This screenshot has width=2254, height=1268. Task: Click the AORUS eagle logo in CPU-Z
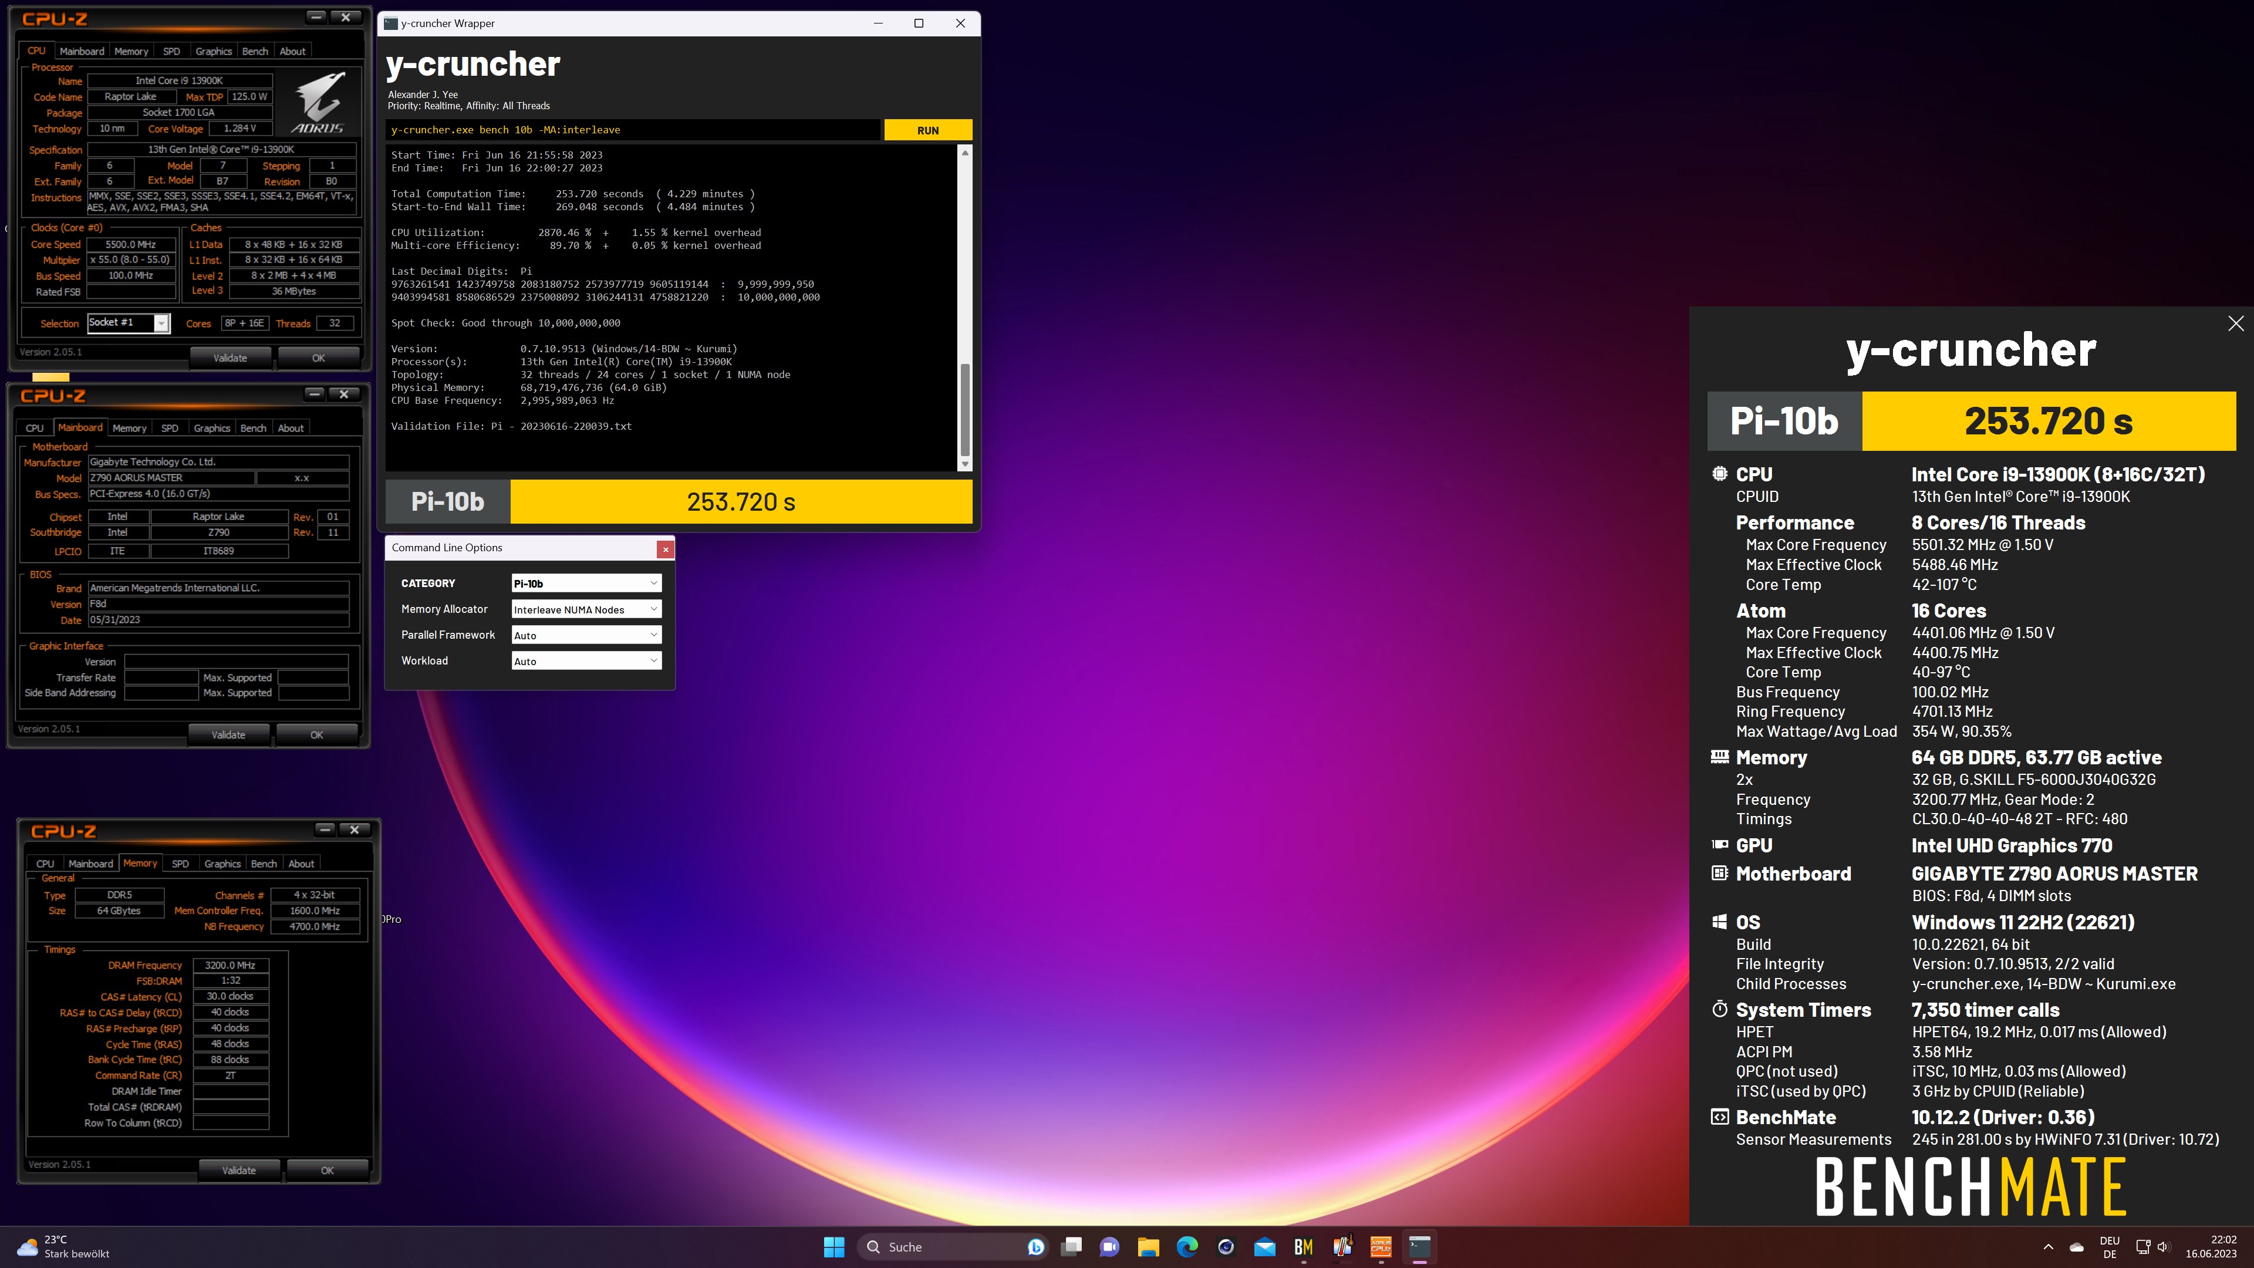[x=318, y=102]
